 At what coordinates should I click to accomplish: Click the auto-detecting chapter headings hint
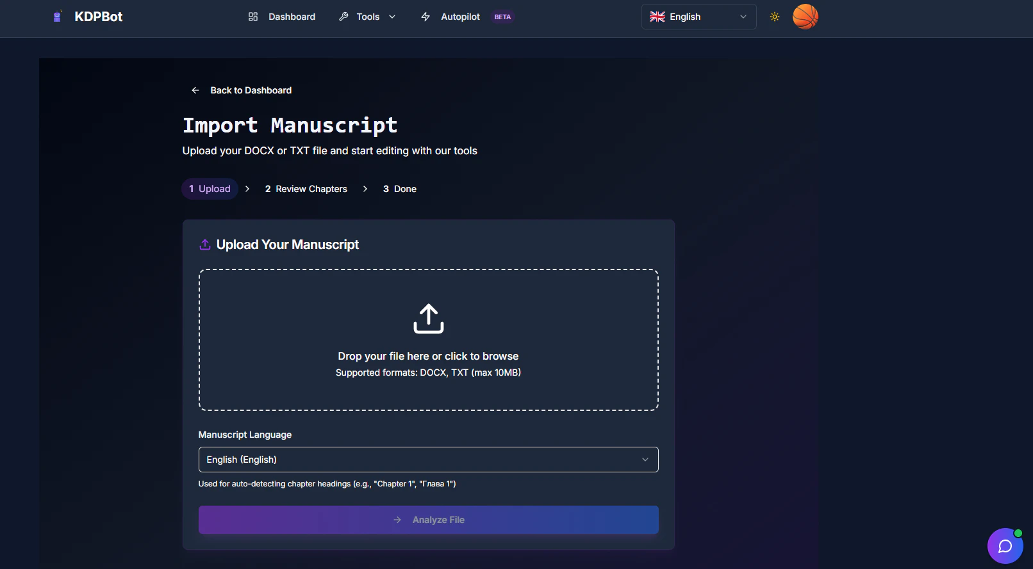tap(327, 484)
